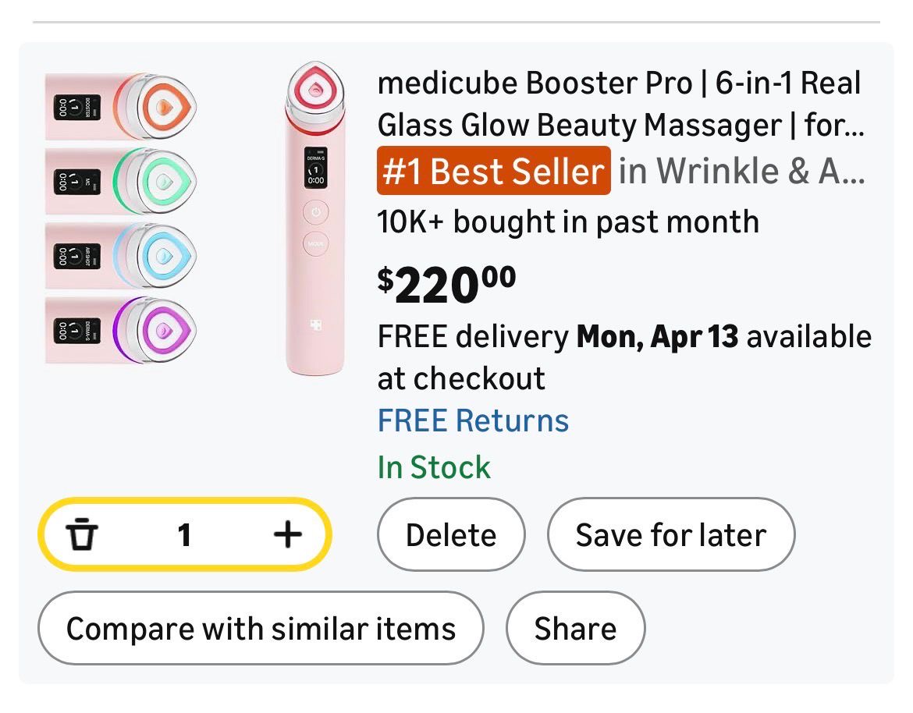Click the green In Stock label
The width and height of the screenshot is (913, 713).
434,467
